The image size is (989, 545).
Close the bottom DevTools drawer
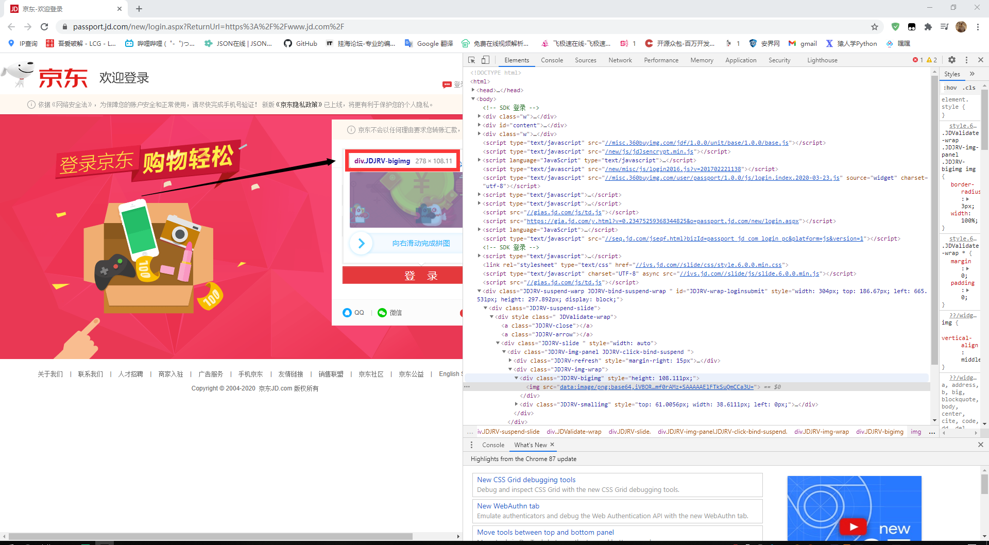[981, 445]
